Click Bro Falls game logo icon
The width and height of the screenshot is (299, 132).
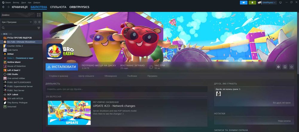54,51
